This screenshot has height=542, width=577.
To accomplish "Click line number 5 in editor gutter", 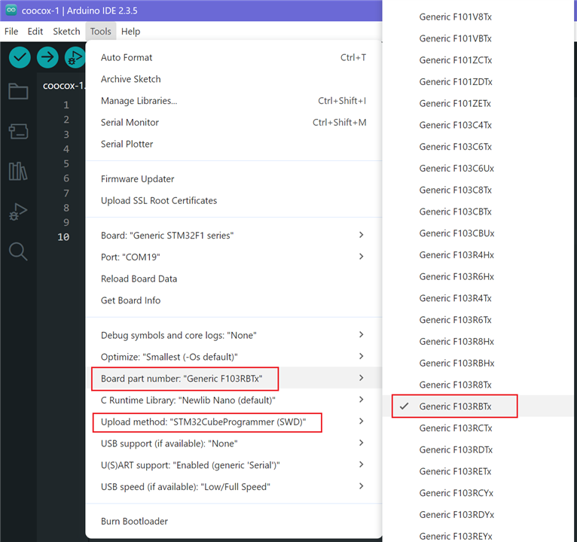I will 66,163.
